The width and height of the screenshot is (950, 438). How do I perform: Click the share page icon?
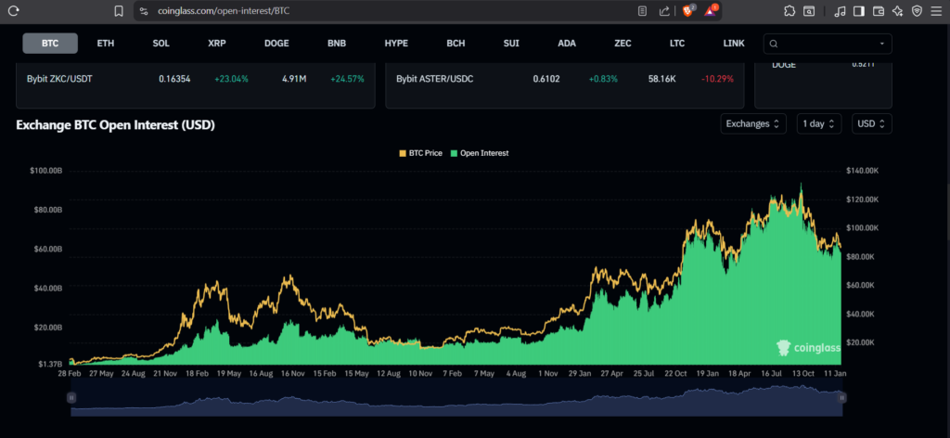pos(664,11)
